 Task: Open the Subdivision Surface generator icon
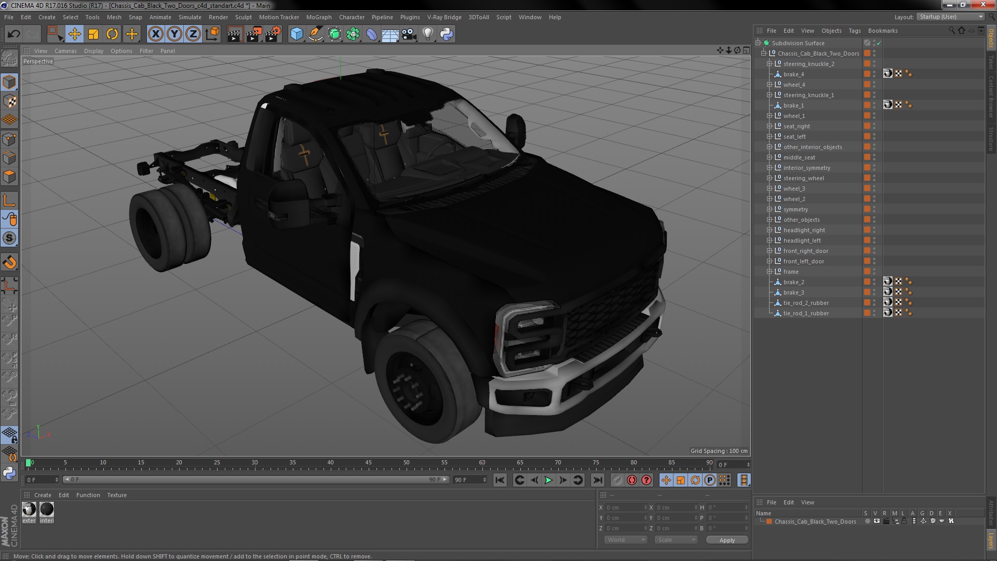point(334,34)
